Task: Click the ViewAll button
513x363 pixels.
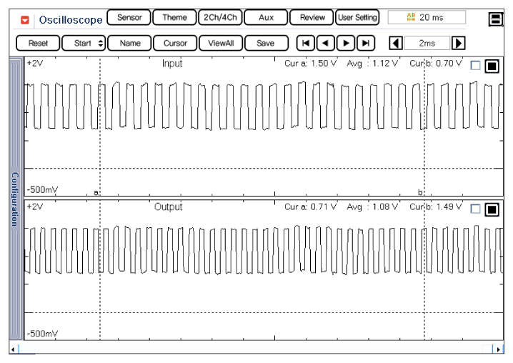Action: coord(221,43)
